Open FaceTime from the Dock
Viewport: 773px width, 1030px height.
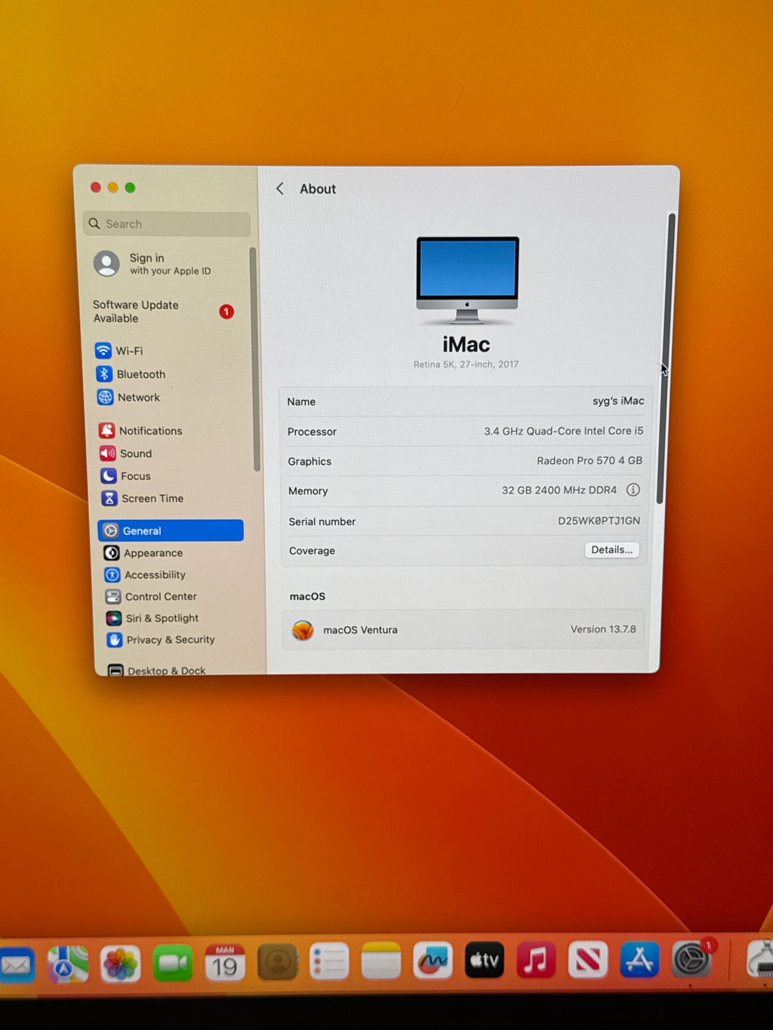tap(173, 964)
